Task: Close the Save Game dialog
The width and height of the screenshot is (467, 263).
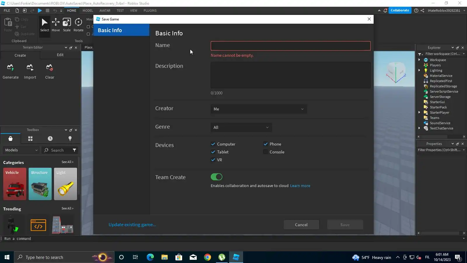Action: point(369,19)
